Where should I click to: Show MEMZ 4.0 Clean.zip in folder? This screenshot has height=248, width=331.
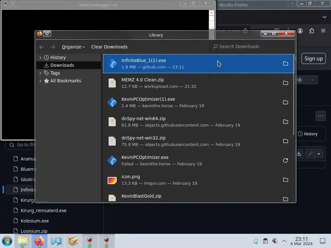click(285, 83)
